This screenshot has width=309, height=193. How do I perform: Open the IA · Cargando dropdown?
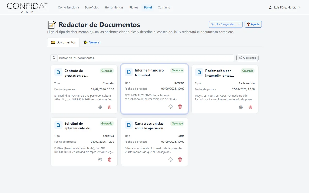226,24
